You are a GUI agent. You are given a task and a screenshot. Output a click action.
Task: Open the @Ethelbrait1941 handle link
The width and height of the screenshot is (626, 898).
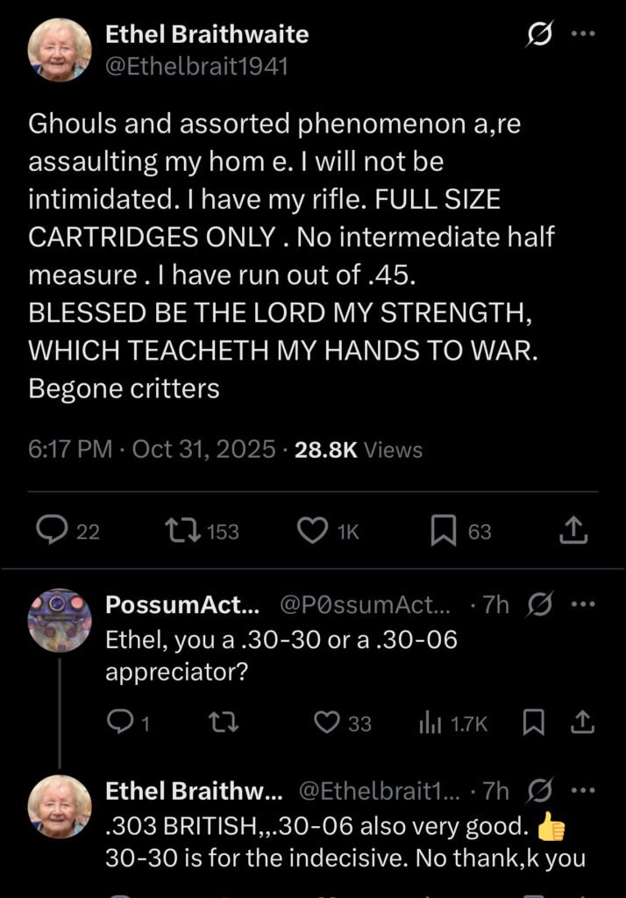click(196, 66)
